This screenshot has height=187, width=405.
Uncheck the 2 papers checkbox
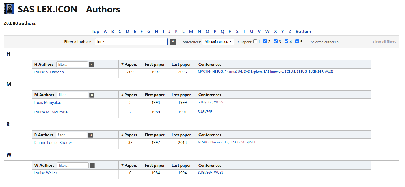coord(265,41)
